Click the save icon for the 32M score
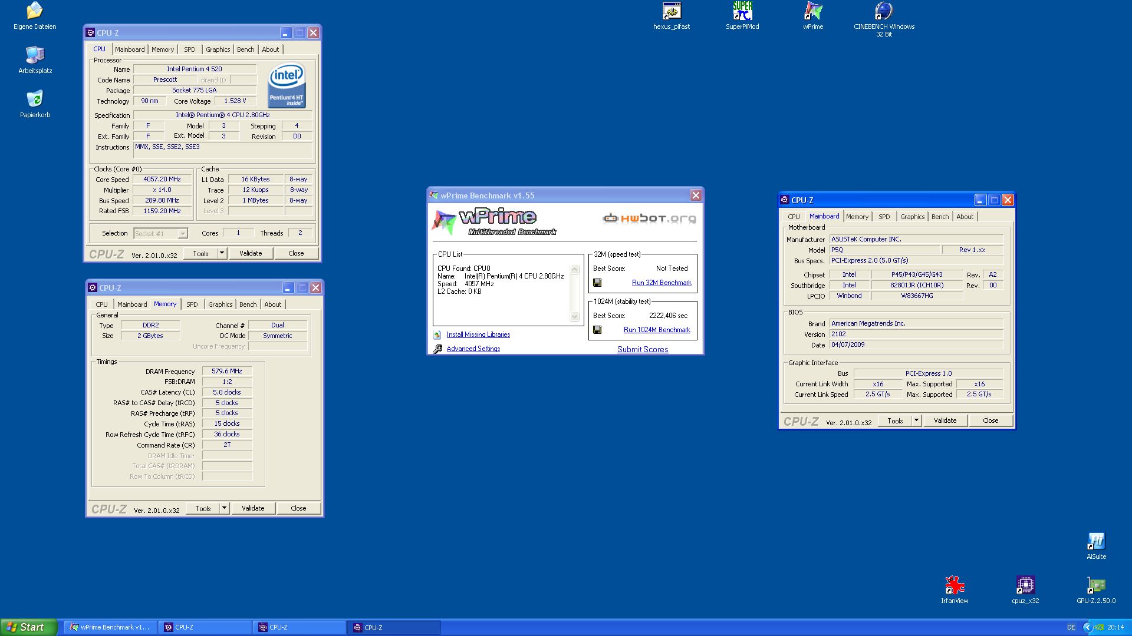 point(597,283)
